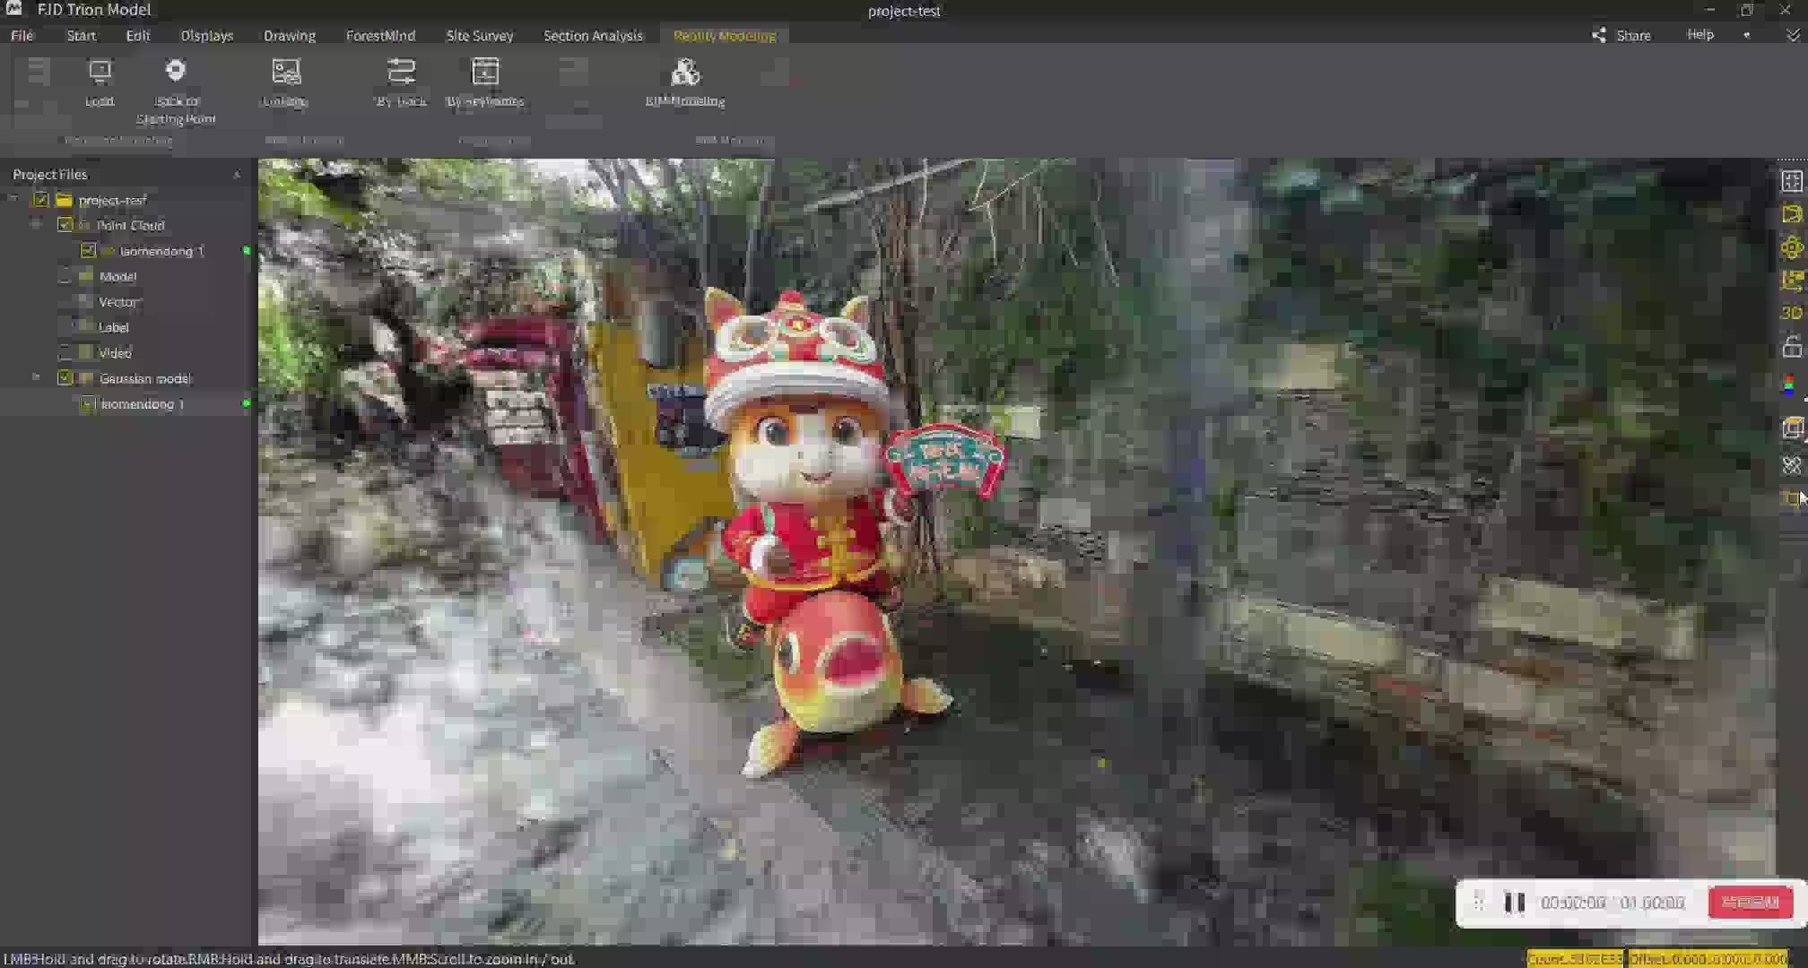Click the yellow image icon above 3D button

tap(1792, 281)
